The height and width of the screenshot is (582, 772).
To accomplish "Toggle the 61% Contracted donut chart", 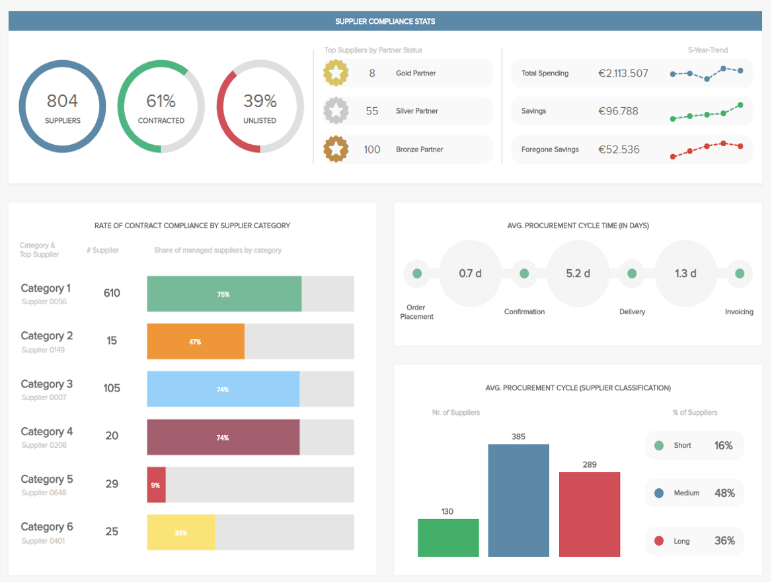I will [x=161, y=106].
